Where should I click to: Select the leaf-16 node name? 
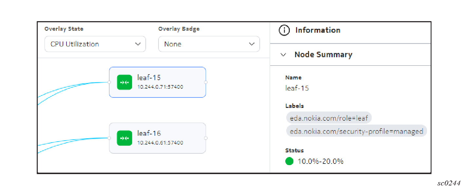point(149,133)
